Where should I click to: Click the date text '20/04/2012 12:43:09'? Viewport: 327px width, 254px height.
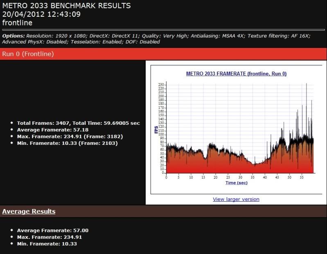click(41, 14)
